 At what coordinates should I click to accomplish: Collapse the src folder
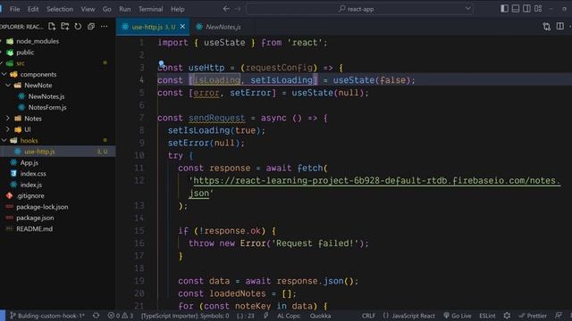(21, 63)
